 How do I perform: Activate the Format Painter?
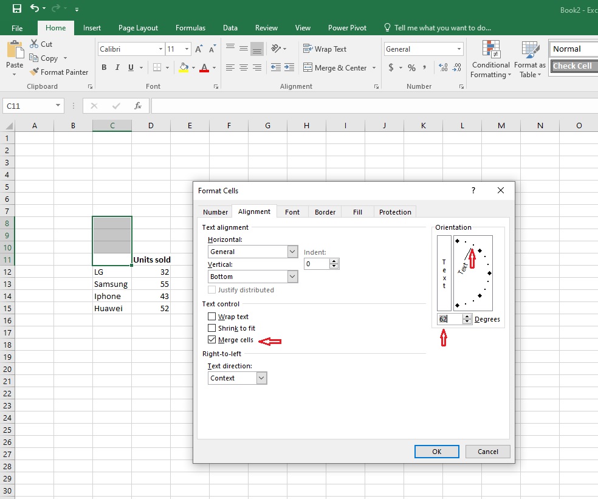pyautogui.click(x=59, y=72)
